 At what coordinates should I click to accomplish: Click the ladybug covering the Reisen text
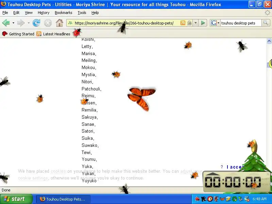pyautogui.click(x=84, y=101)
